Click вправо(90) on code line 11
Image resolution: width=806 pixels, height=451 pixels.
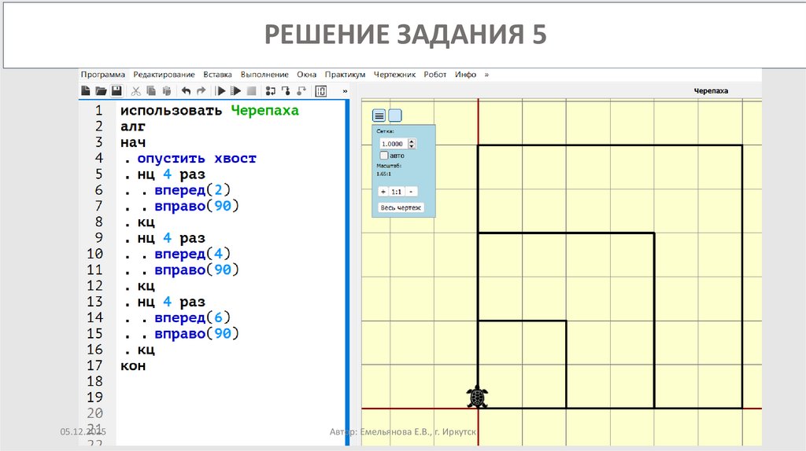click(x=196, y=269)
